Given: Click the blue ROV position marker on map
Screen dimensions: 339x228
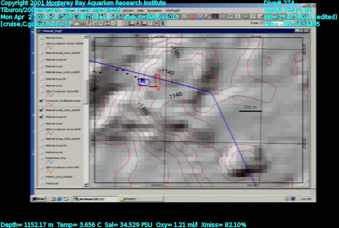Looking at the screenshot, I should (x=141, y=82).
